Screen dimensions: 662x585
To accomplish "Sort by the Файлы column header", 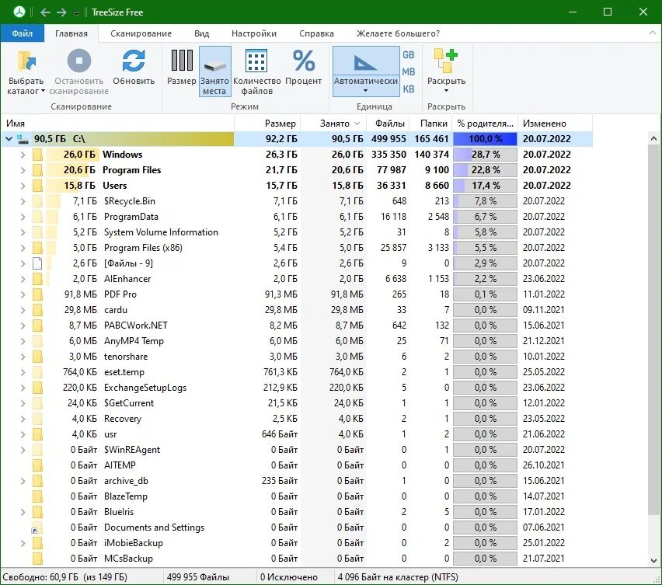I will click(x=388, y=124).
